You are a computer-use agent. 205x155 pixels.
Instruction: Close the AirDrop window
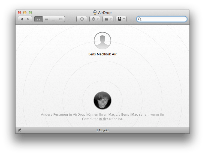tap(19, 13)
